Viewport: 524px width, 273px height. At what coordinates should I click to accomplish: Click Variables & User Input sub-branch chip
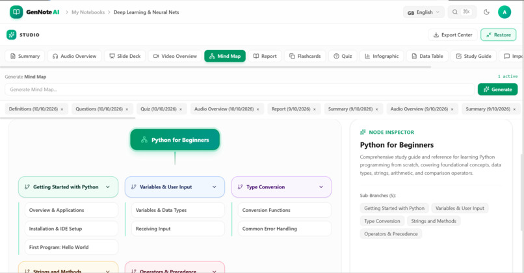point(460,208)
